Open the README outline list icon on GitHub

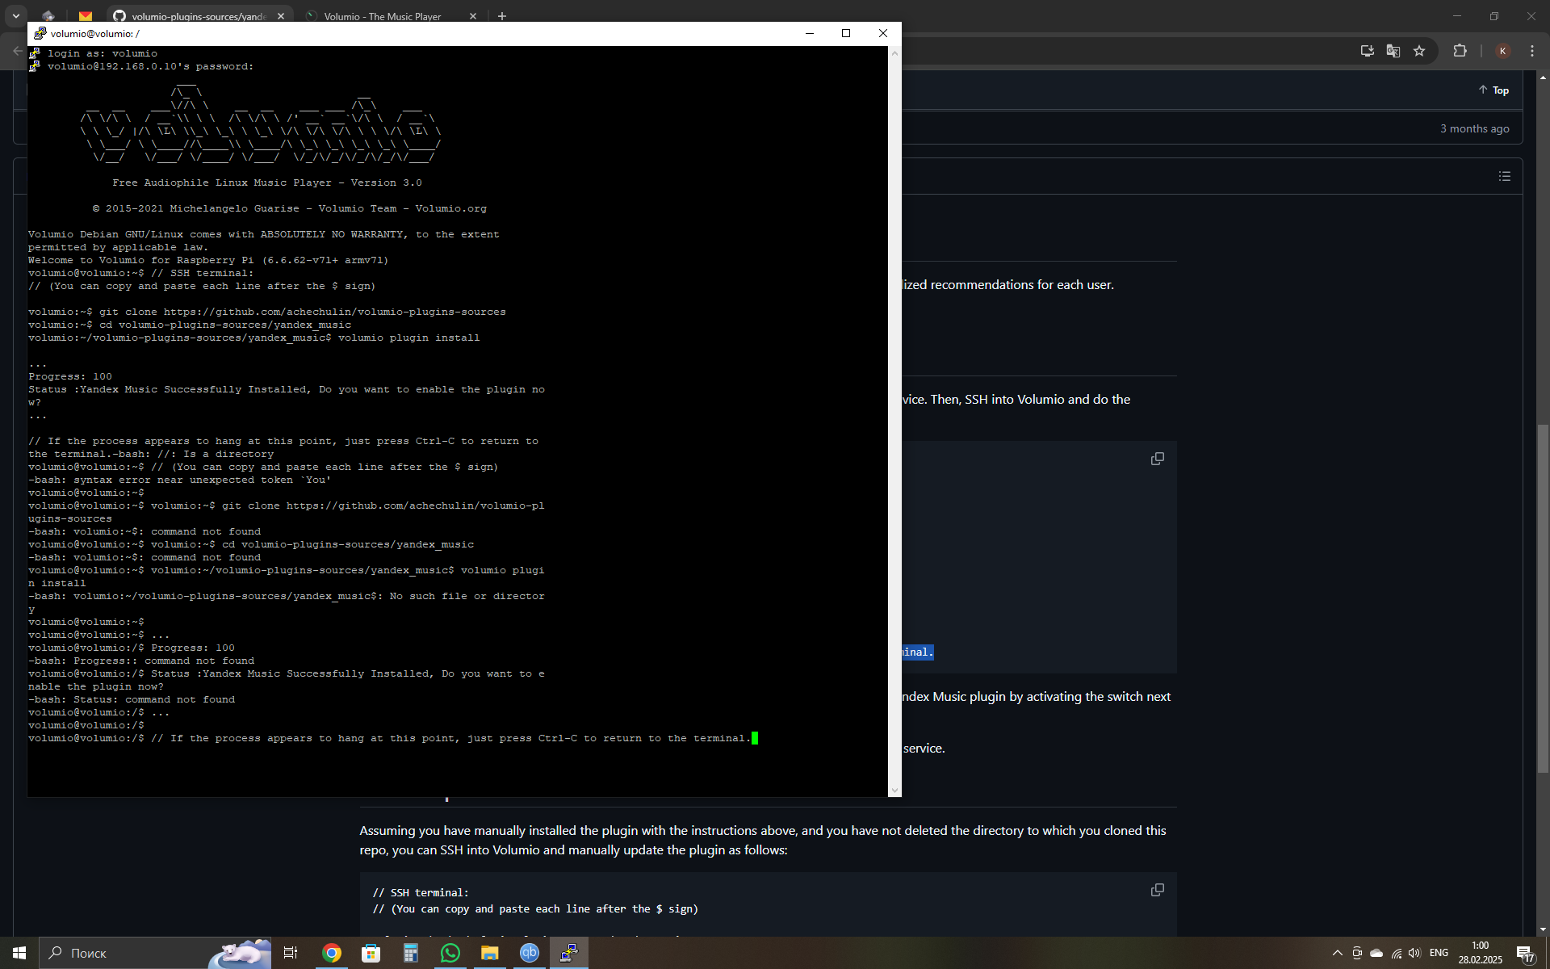[x=1505, y=176]
